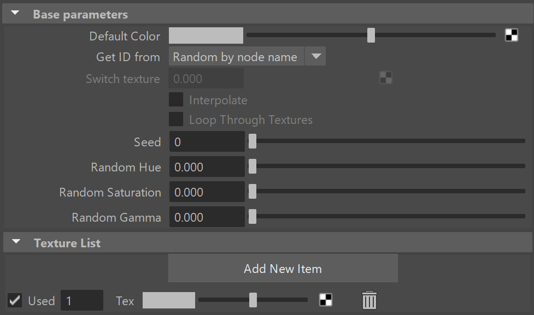Screen dimensions: 534x315
Task: Click the Tex row checker map icon
Action: [326, 300]
